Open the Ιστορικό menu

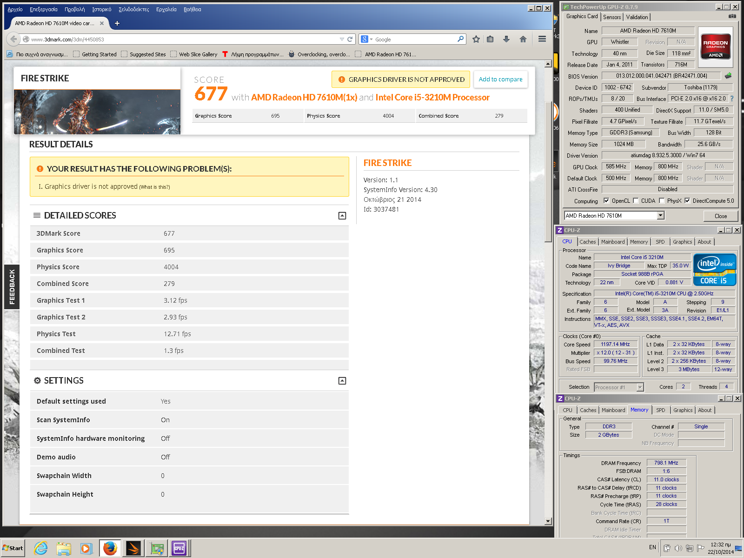102,9
